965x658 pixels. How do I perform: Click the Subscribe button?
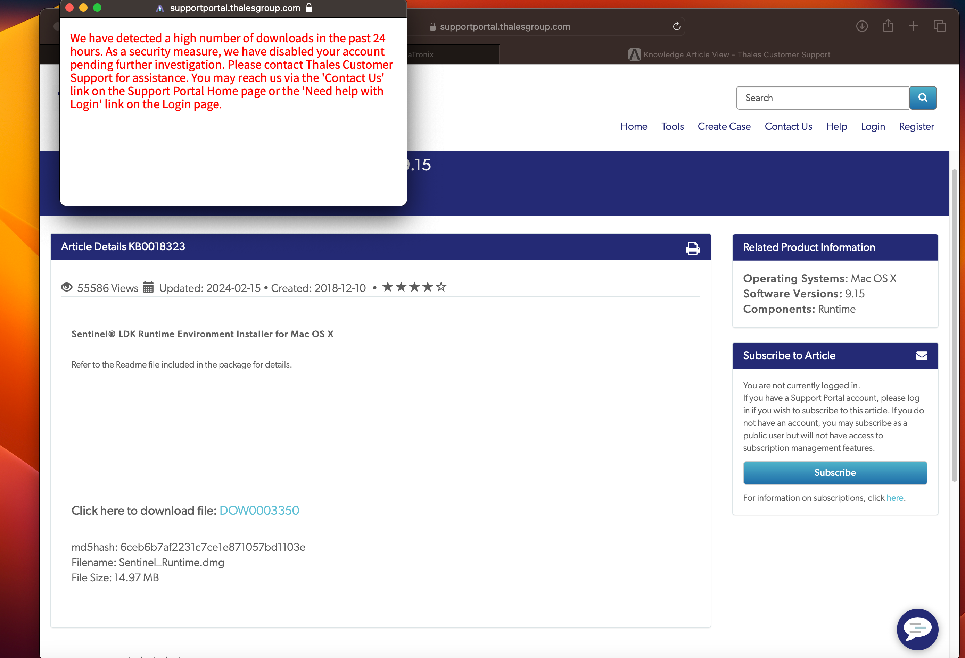tap(835, 473)
